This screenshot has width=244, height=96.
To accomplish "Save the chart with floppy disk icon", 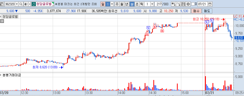I will click(x=184, y=4).
